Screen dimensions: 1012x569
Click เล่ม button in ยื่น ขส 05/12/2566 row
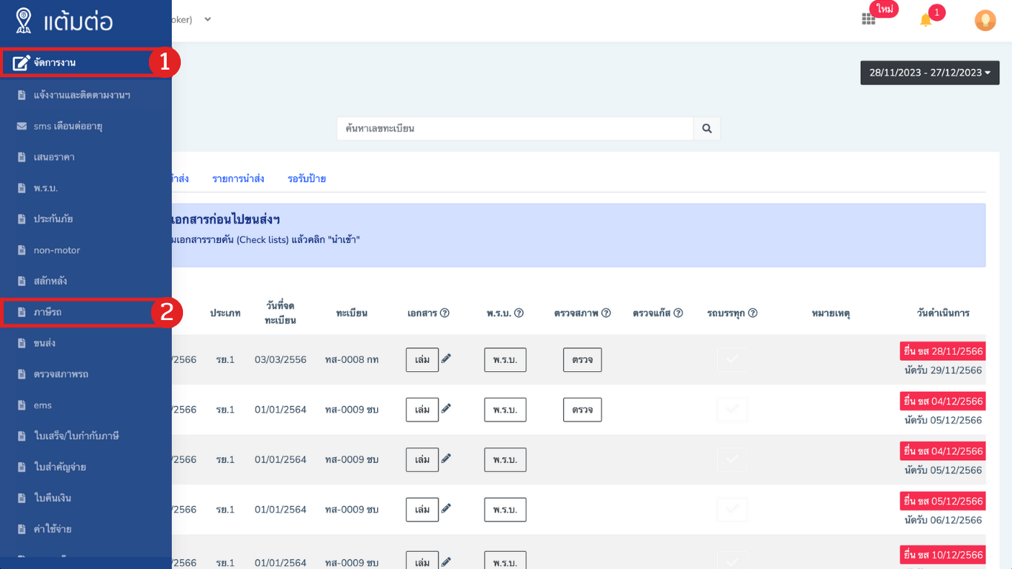(x=422, y=509)
